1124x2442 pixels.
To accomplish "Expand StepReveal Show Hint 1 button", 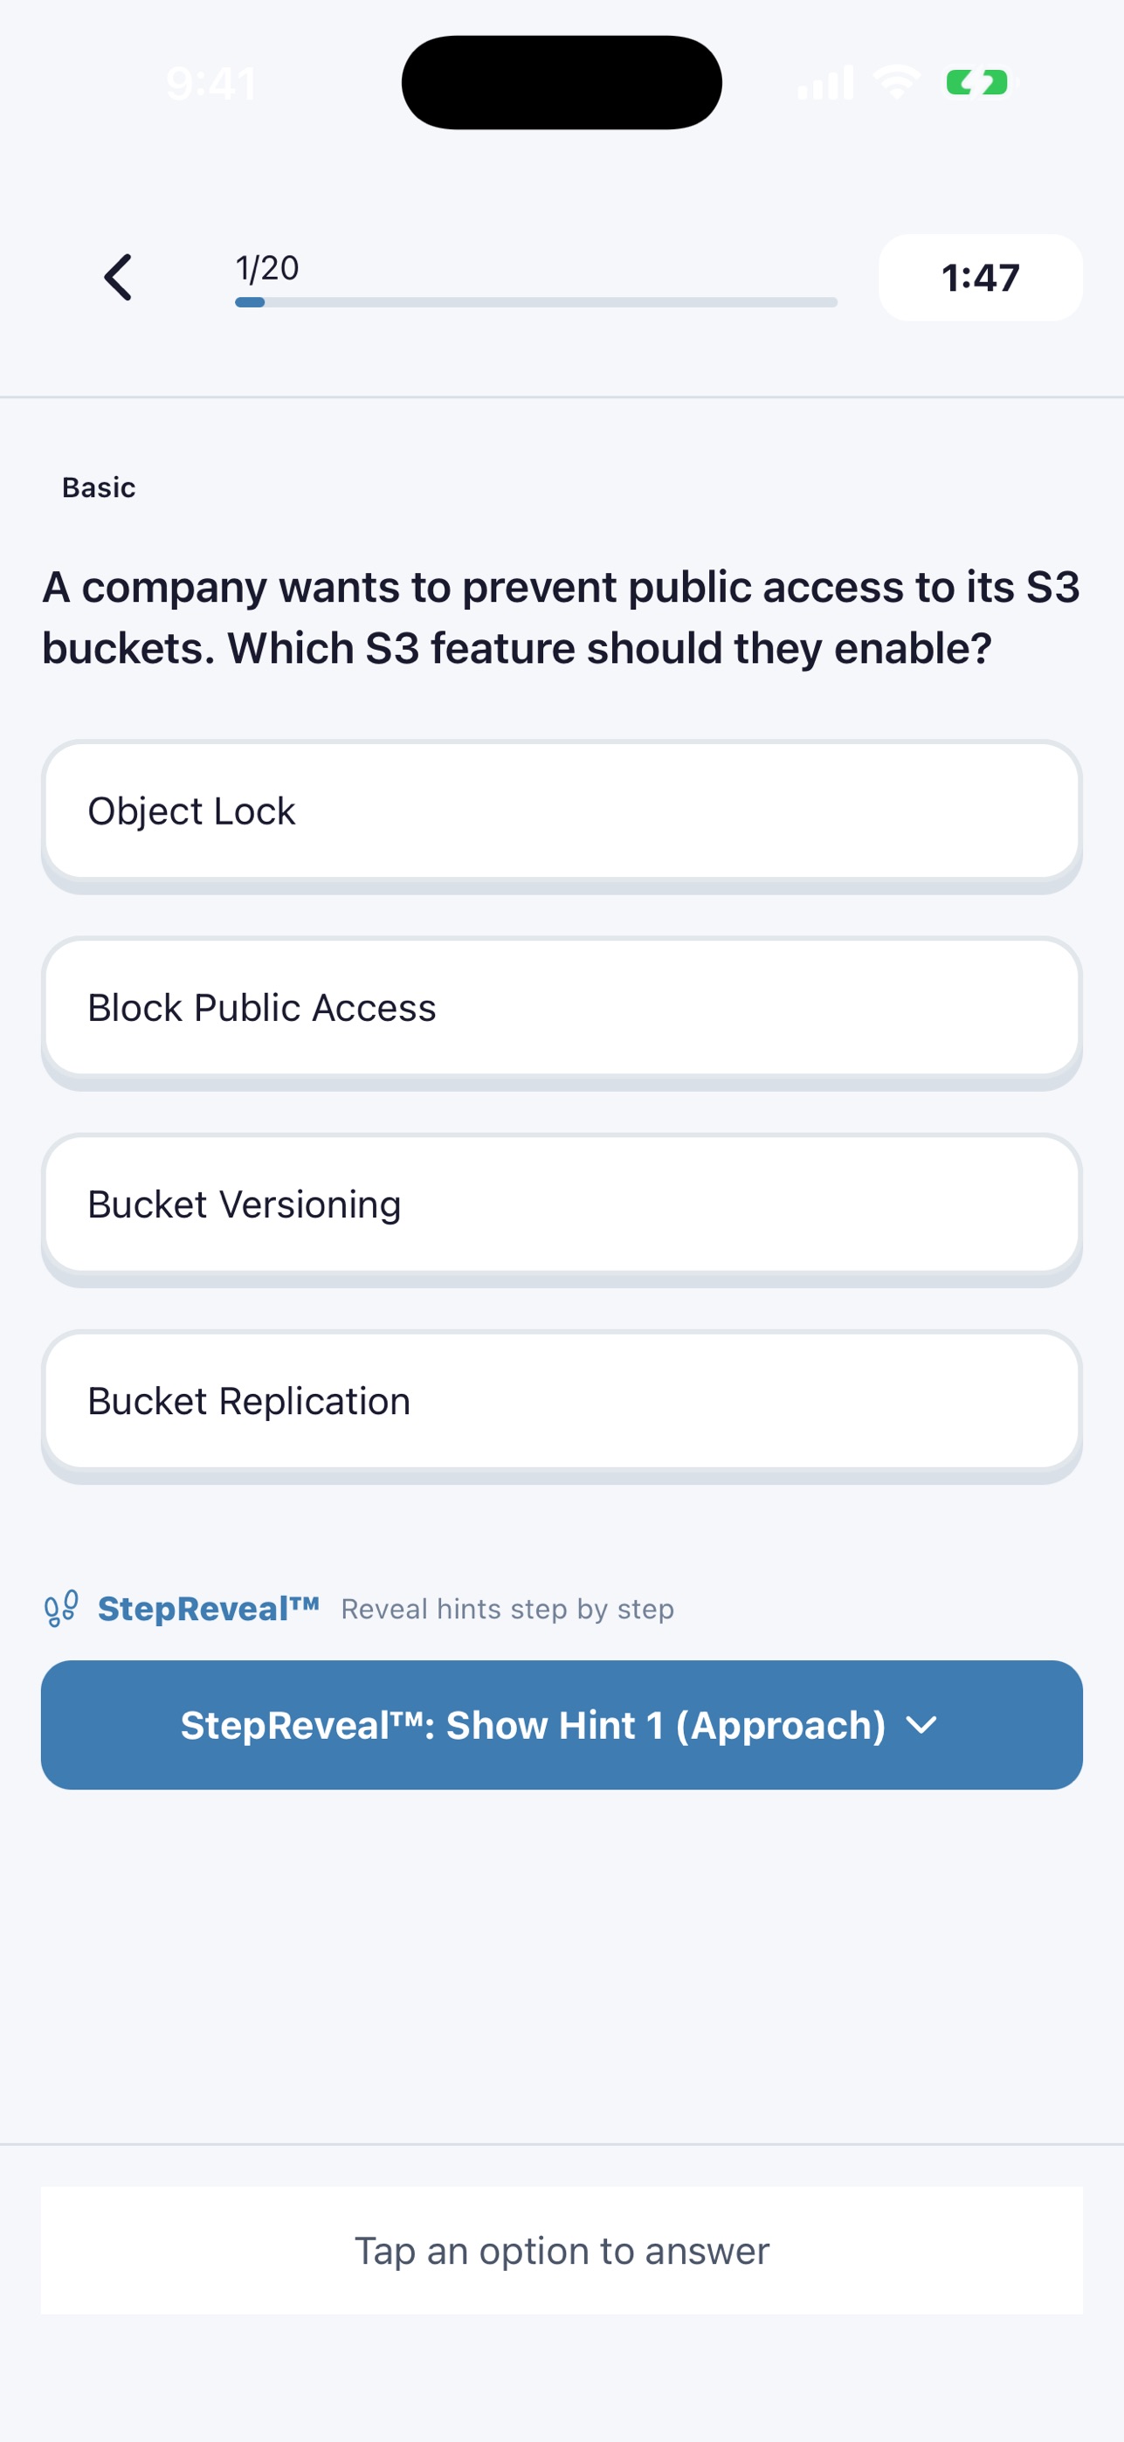I will [x=562, y=1724].
